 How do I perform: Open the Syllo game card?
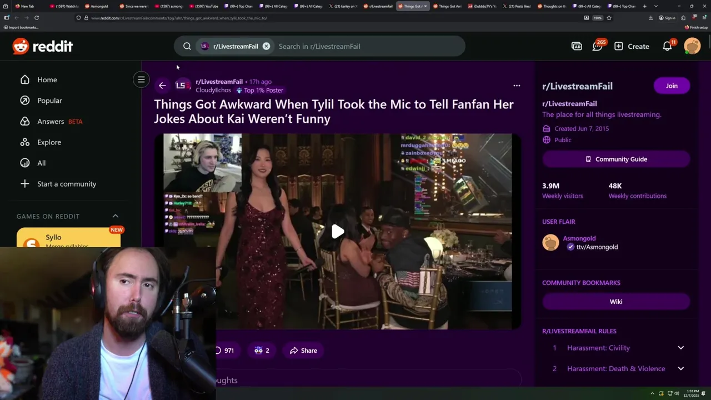coord(68,238)
